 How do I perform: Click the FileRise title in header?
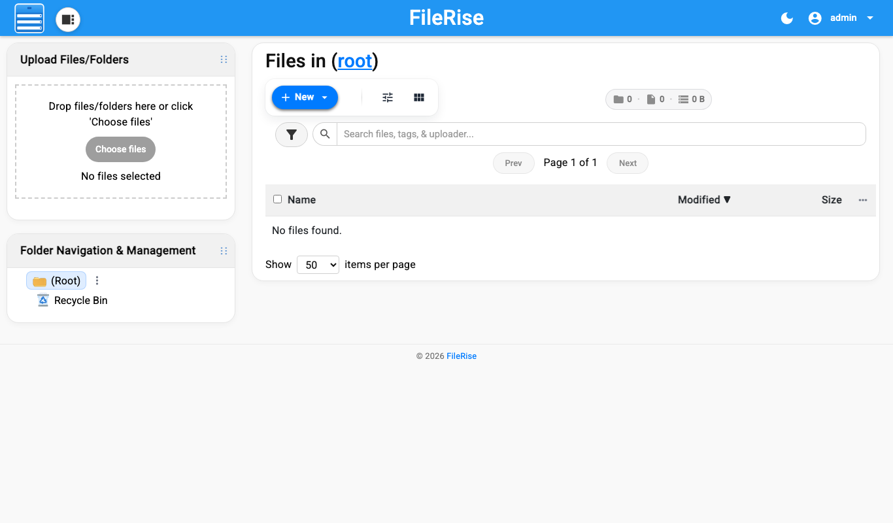[x=446, y=18]
